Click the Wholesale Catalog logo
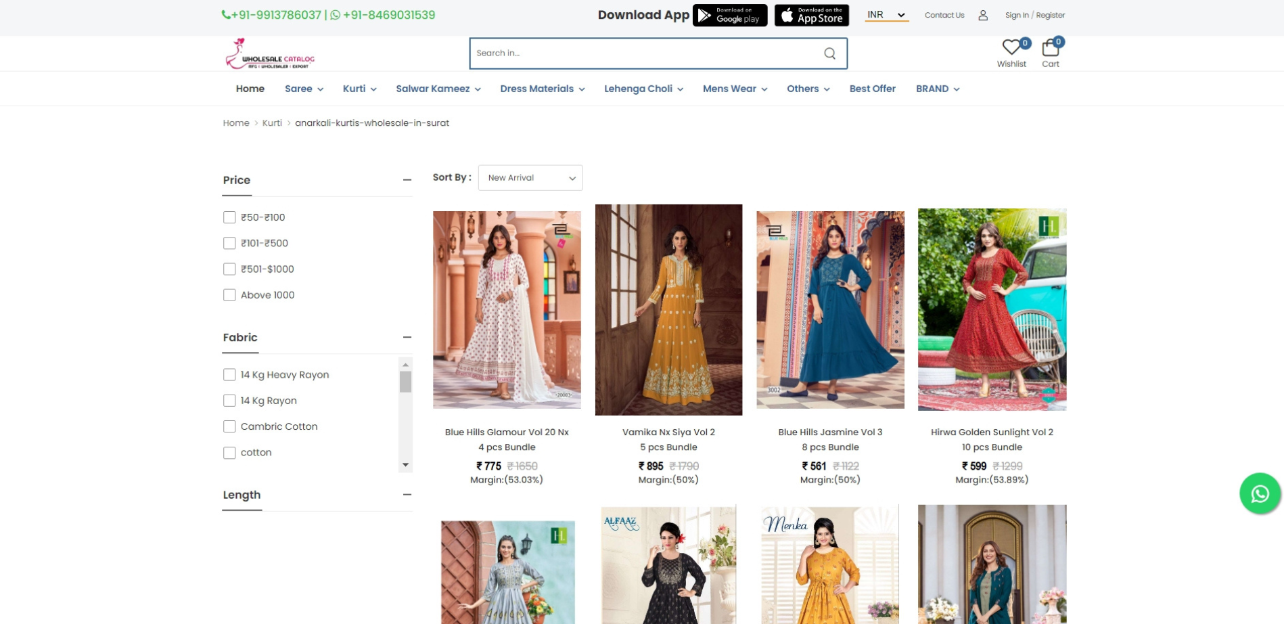The width and height of the screenshot is (1284, 624). [270, 53]
